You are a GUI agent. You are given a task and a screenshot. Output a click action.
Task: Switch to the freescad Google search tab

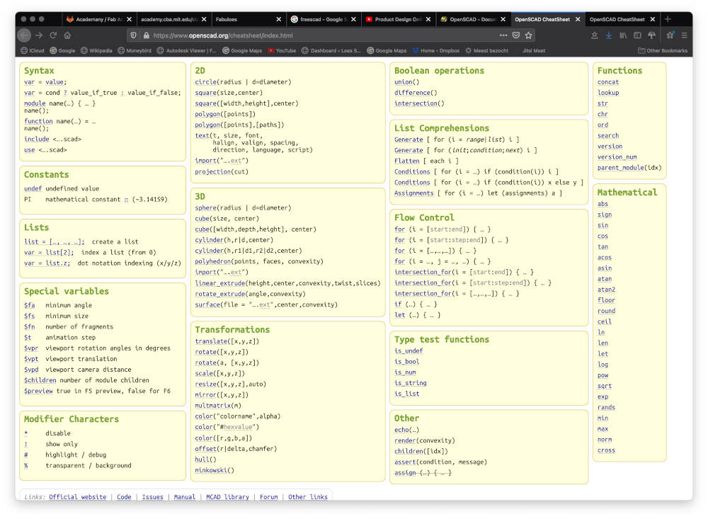tap(324, 19)
